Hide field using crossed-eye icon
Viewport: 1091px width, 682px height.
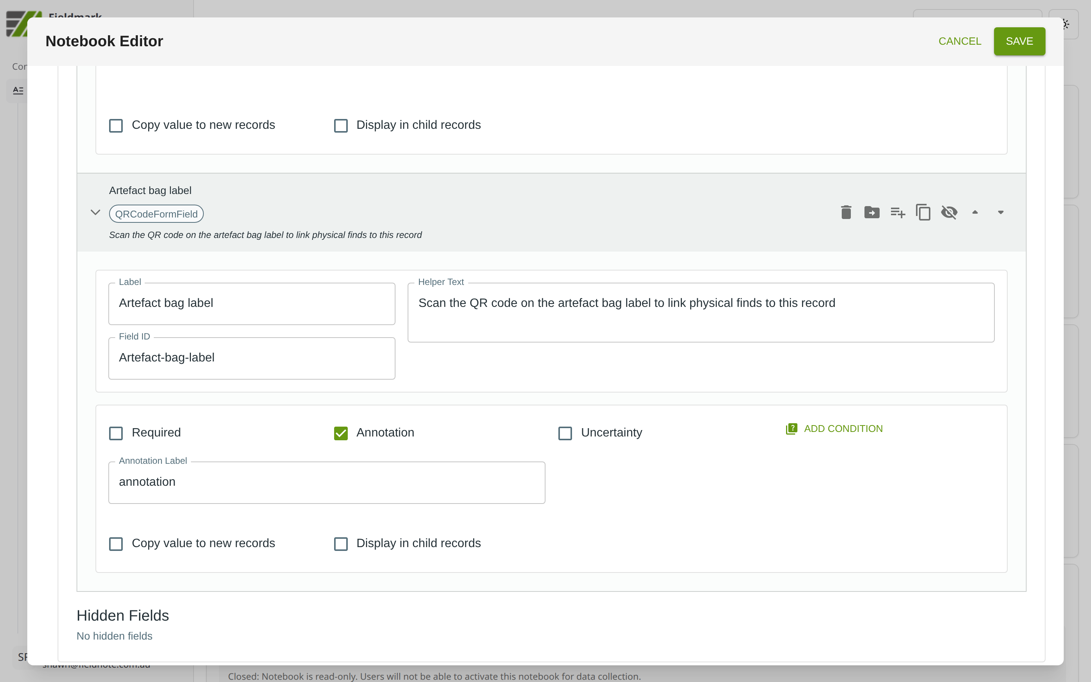click(949, 212)
